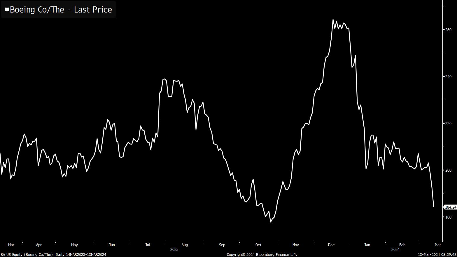The height and width of the screenshot is (257, 457).
Task: Click the 180 price axis label
Action: coord(448,217)
